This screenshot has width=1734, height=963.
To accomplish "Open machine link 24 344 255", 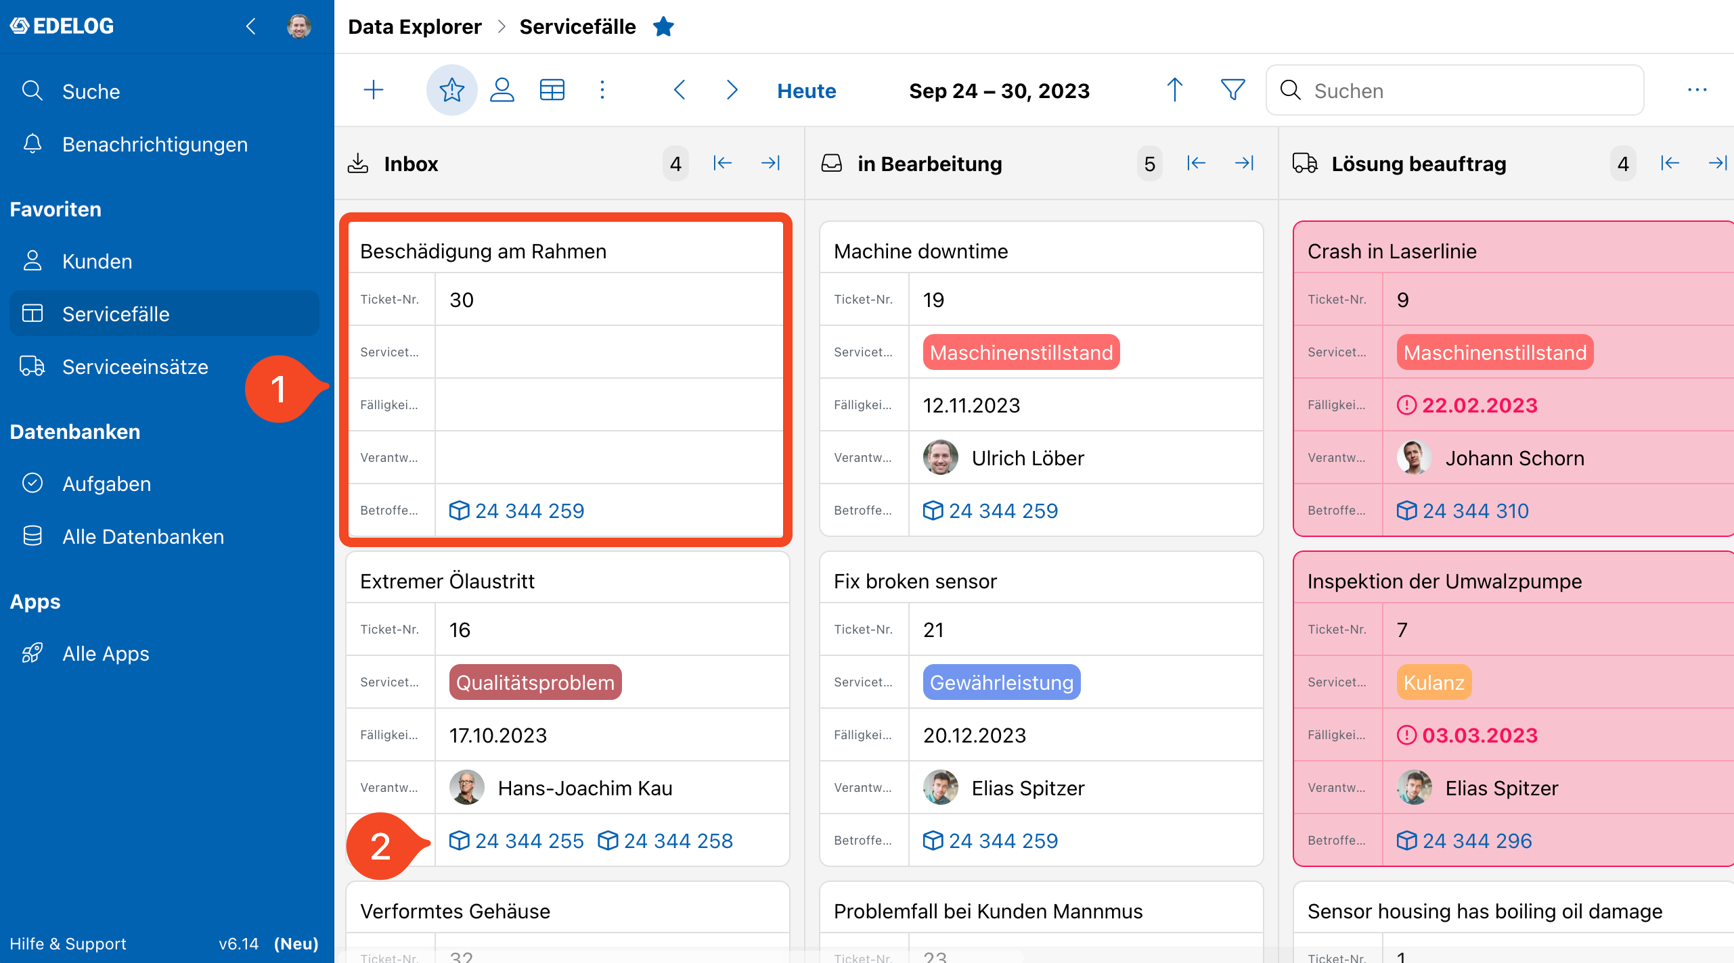I will pyautogui.click(x=516, y=841).
